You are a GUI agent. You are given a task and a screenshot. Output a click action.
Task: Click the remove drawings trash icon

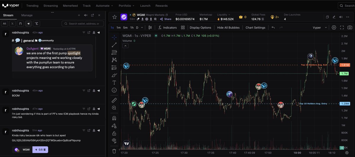114,151
